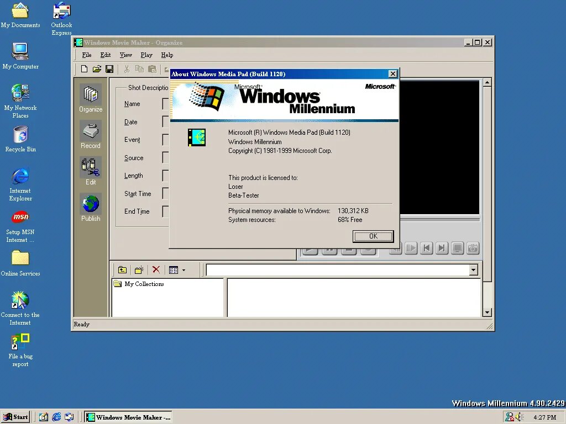Screen dimensions: 566x424
Task: Jump to previous clip button
Action: 426,248
